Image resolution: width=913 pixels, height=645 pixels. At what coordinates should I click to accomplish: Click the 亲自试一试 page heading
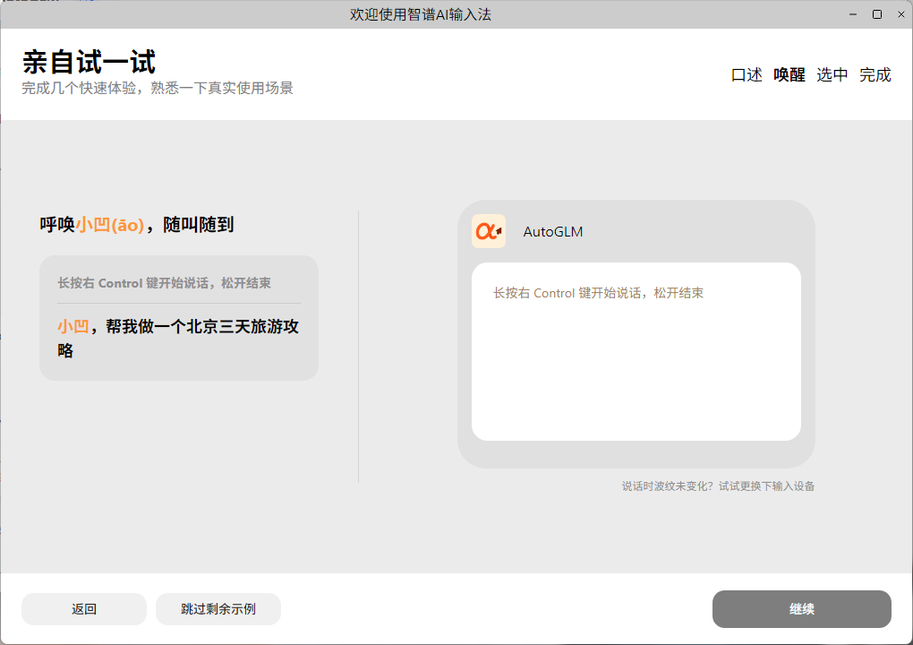point(89,62)
